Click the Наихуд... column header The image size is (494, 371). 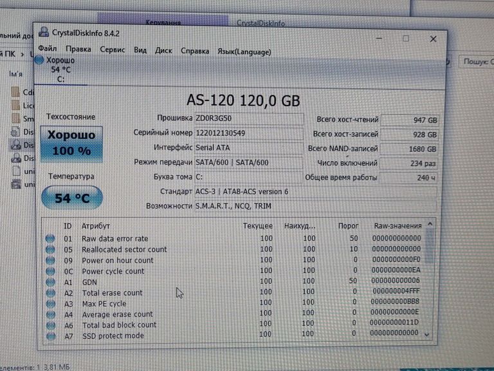pyautogui.click(x=300, y=226)
